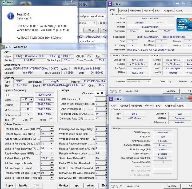Open About tab in top CPU-Z window

179,10
